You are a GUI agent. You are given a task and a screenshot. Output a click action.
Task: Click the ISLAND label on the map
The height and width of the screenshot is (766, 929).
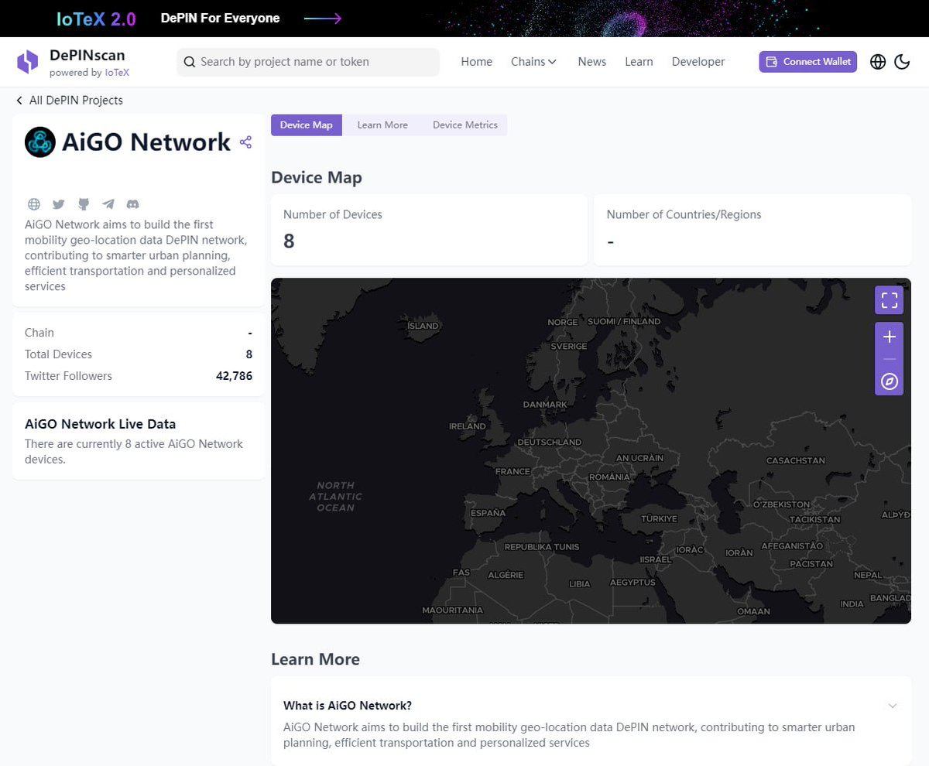(x=423, y=327)
